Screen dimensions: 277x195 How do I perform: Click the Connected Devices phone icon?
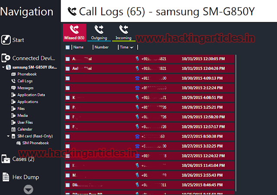click(6, 58)
